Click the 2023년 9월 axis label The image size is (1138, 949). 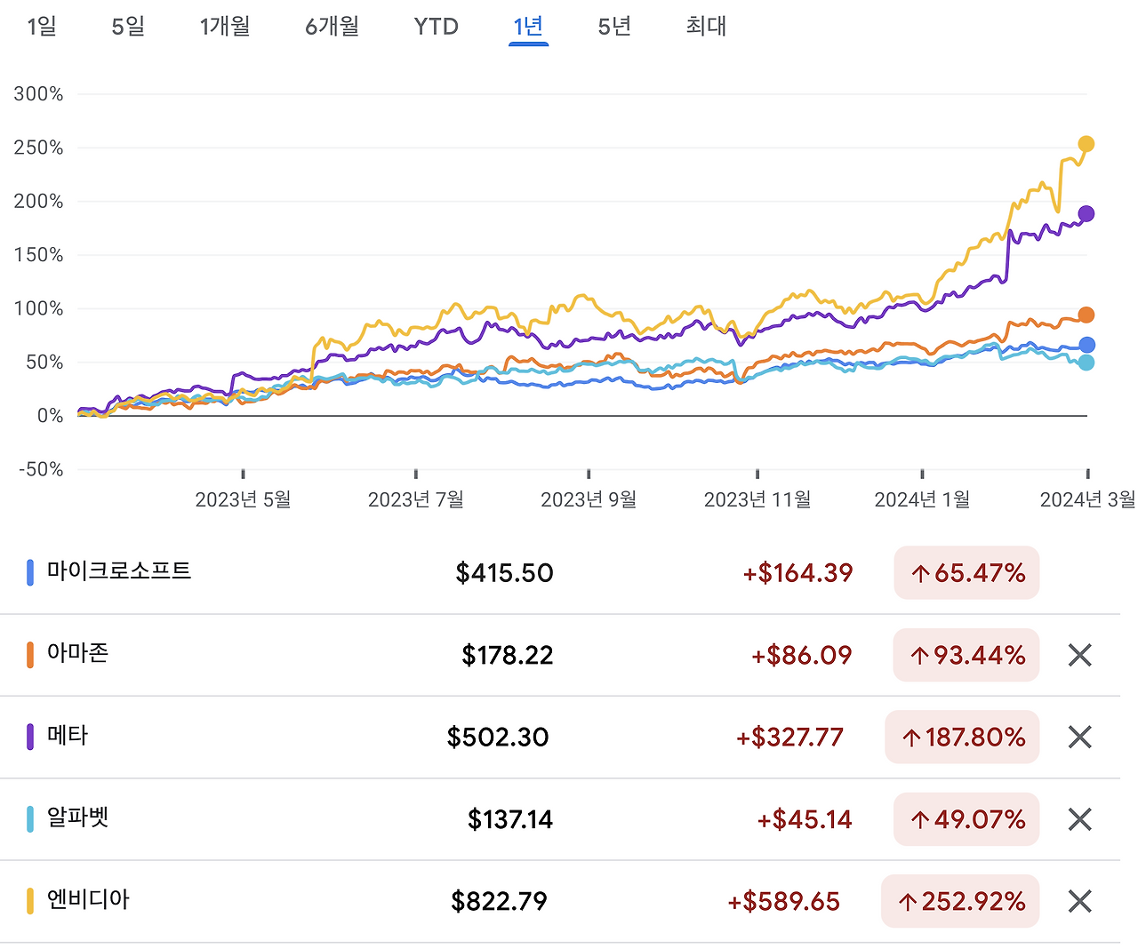[x=589, y=500]
